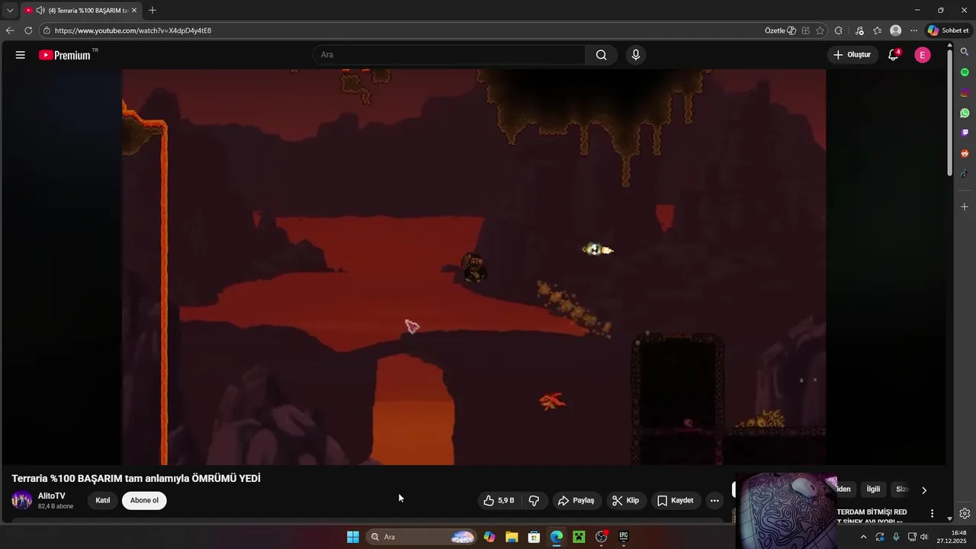The width and height of the screenshot is (976, 549).
Task: Open split screen icon in address bar
Action: (x=805, y=30)
